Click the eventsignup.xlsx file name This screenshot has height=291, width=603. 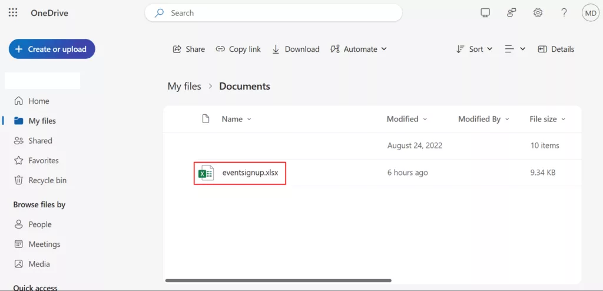click(x=250, y=173)
